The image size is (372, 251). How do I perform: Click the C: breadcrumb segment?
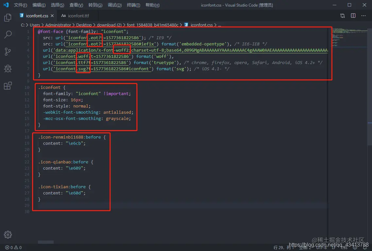23,25
